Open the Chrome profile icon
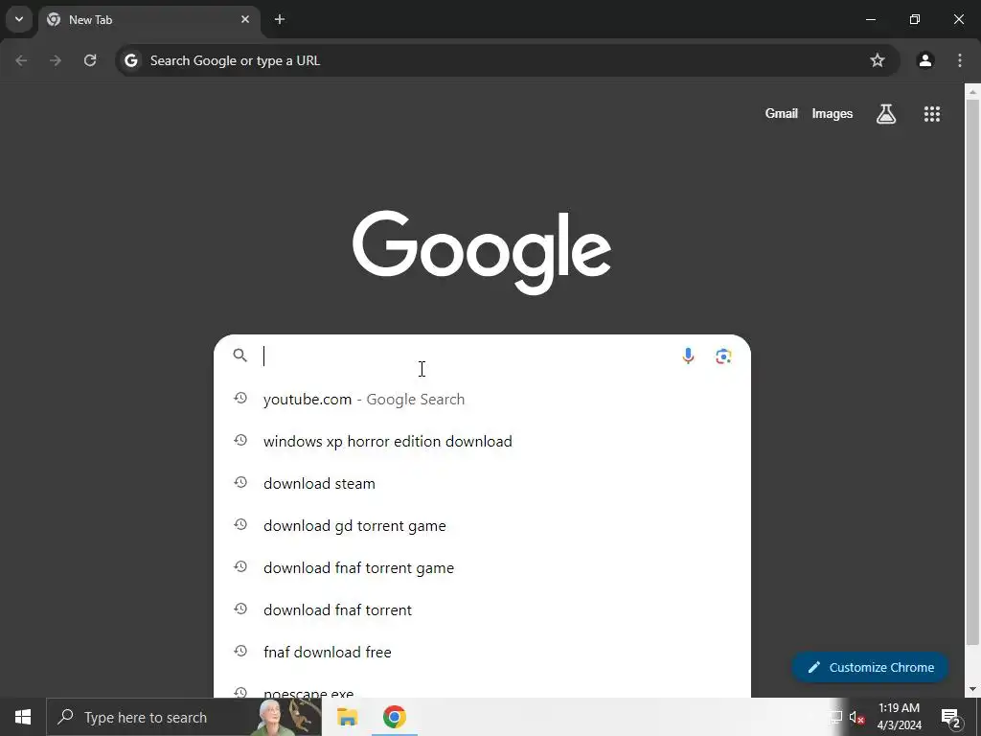The image size is (981, 736). (x=925, y=60)
